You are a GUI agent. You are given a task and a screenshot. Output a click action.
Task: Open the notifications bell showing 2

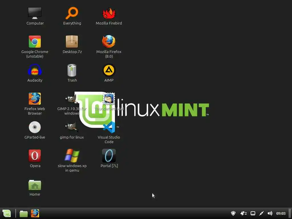[244, 213]
